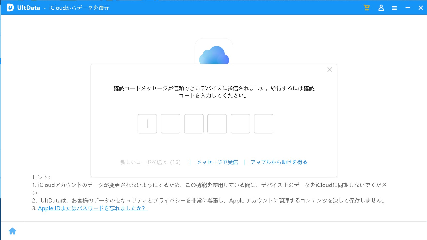
Task: Click the UltData logo icon
Action: 10,8
